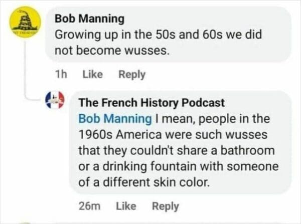Like The French History Podcast's reply
The height and width of the screenshot is (224, 301).
126,205
